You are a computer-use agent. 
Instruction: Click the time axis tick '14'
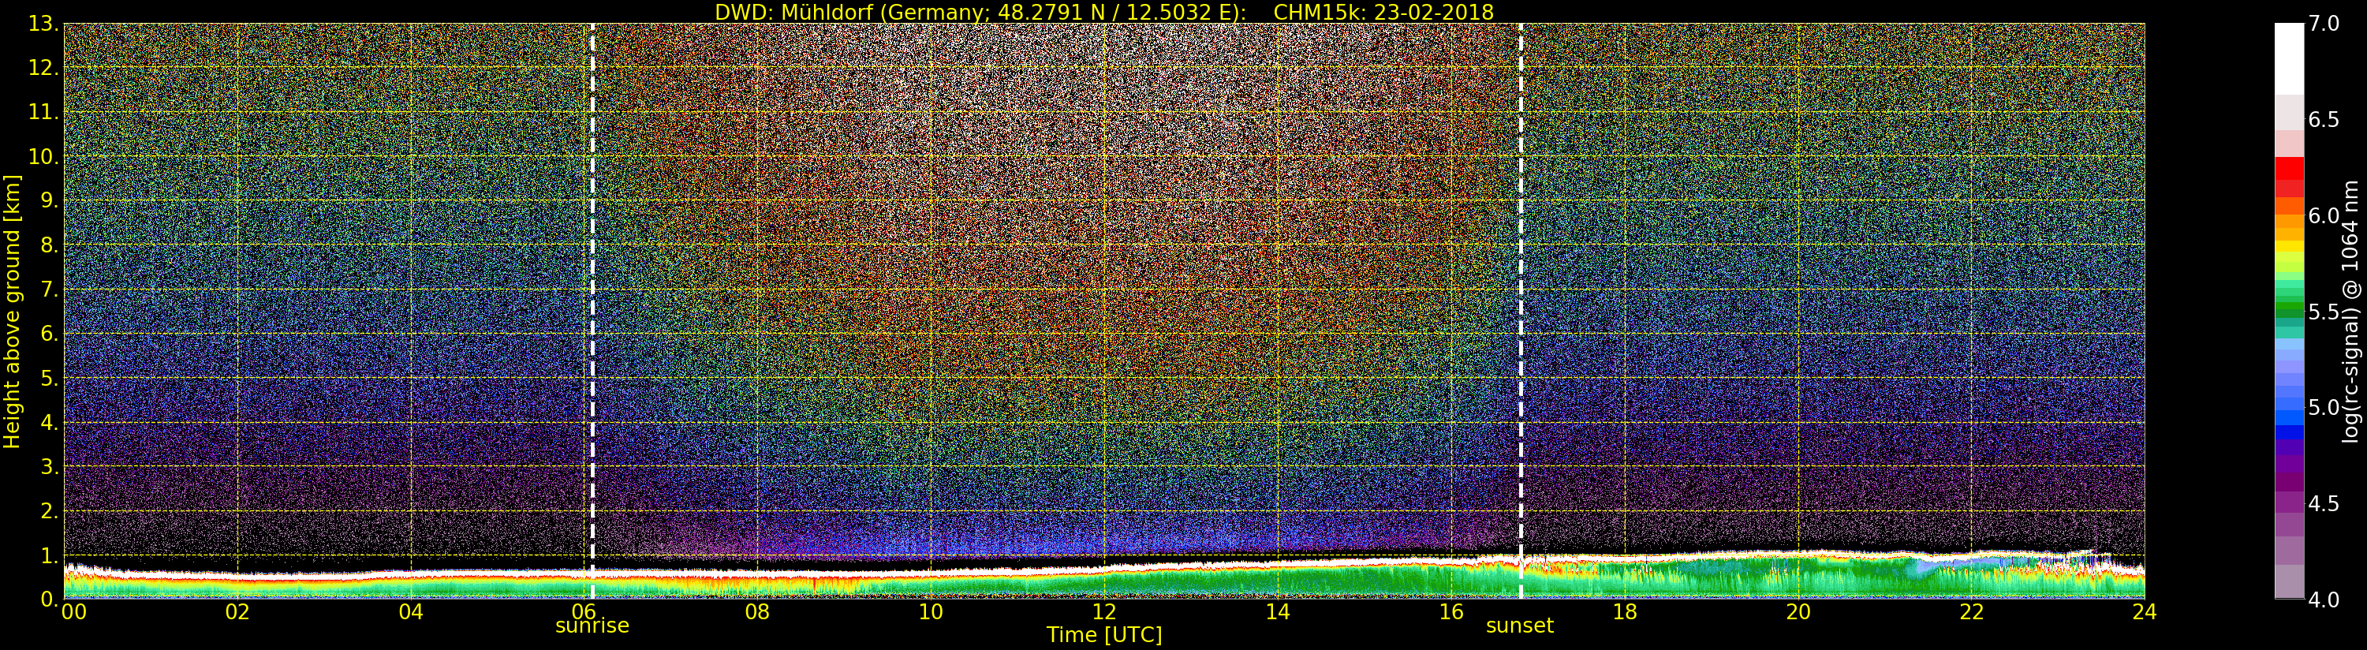(1277, 611)
